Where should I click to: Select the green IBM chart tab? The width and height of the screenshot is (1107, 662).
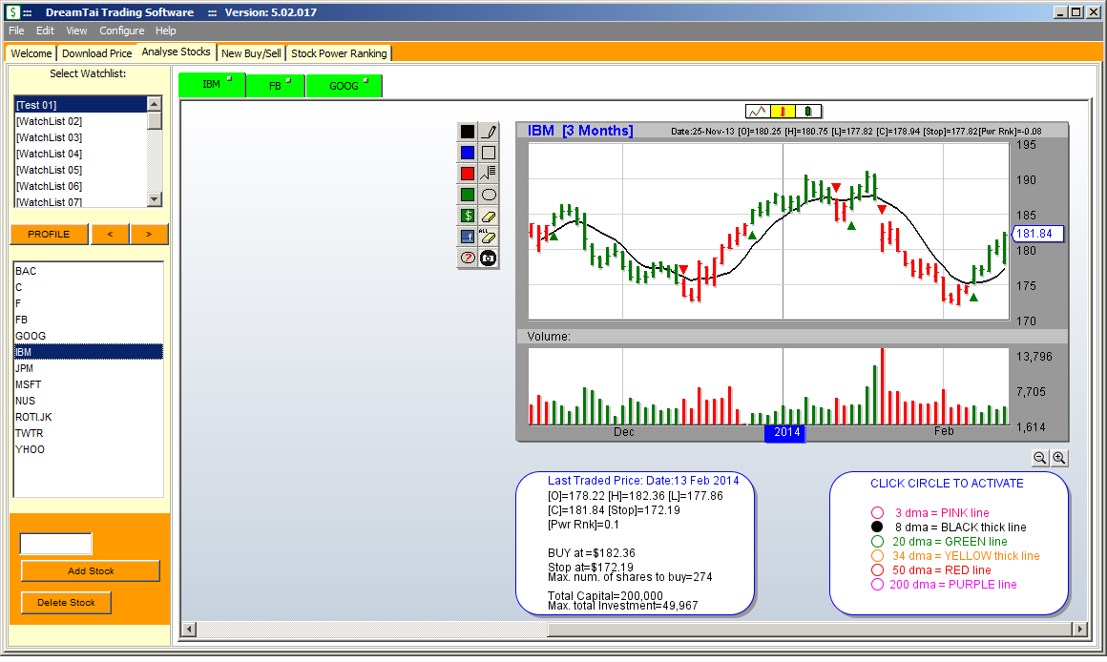pyautogui.click(x=211, y=84)
